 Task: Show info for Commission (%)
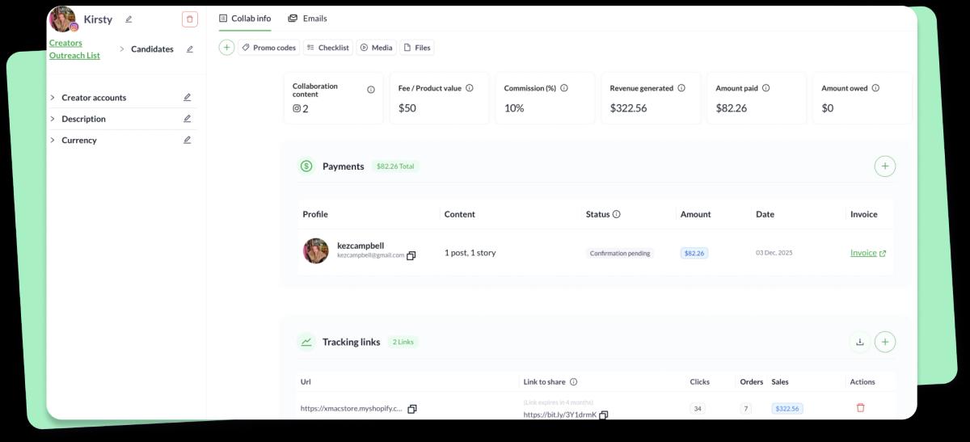564,88
